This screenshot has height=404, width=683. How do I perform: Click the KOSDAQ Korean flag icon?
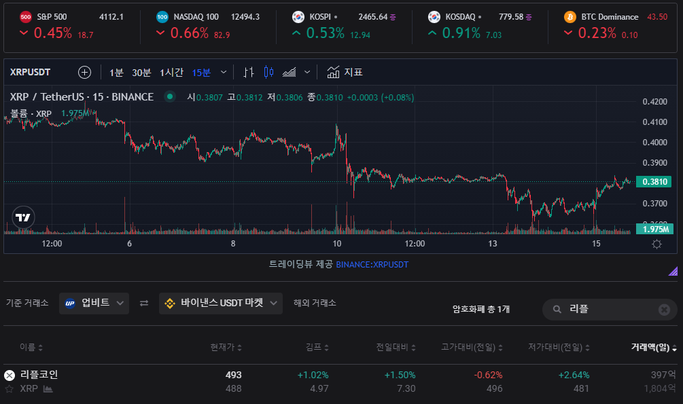click(434, 17)
